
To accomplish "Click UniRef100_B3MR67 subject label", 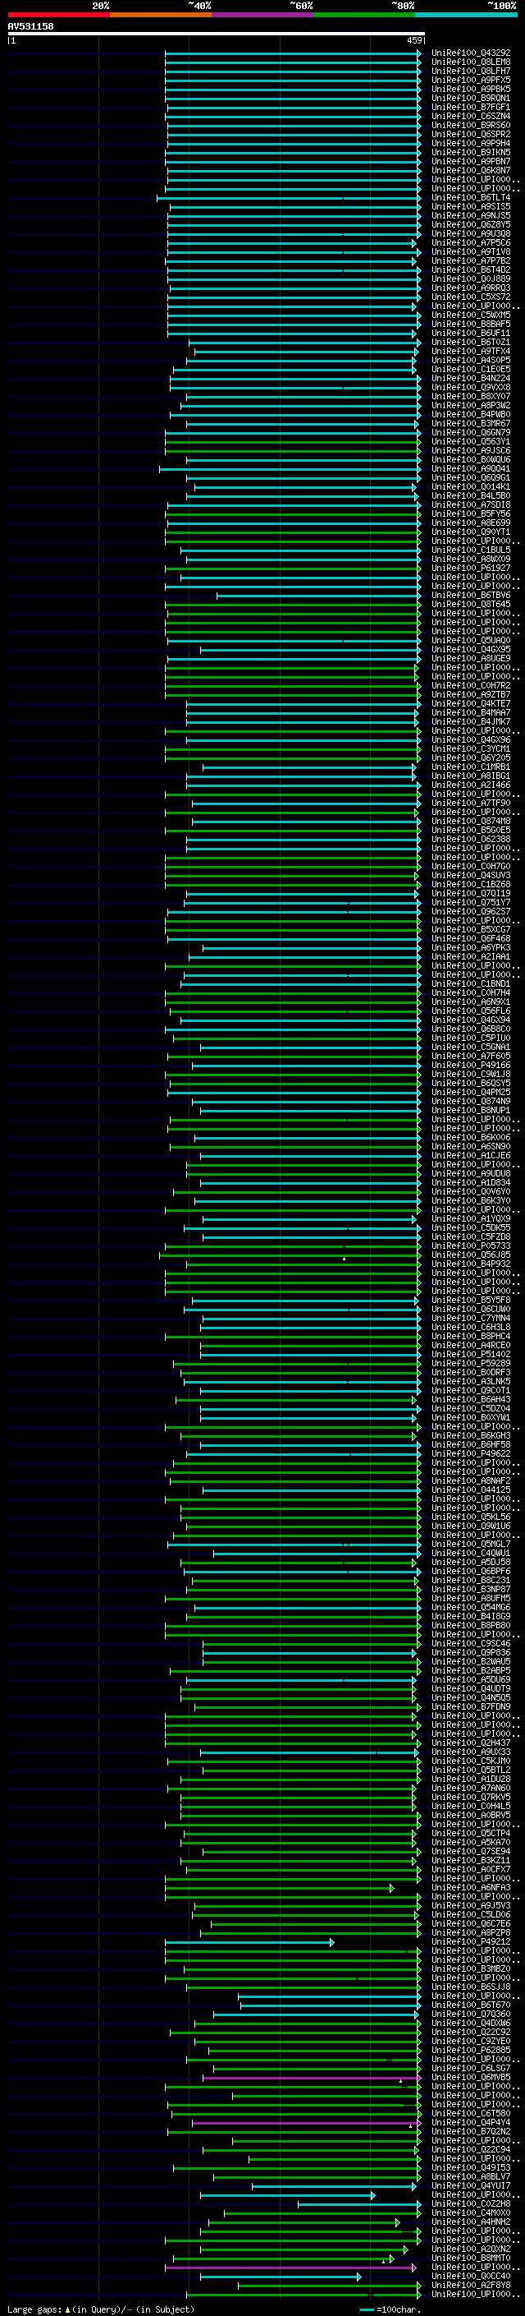I will [x=471, y=423].
